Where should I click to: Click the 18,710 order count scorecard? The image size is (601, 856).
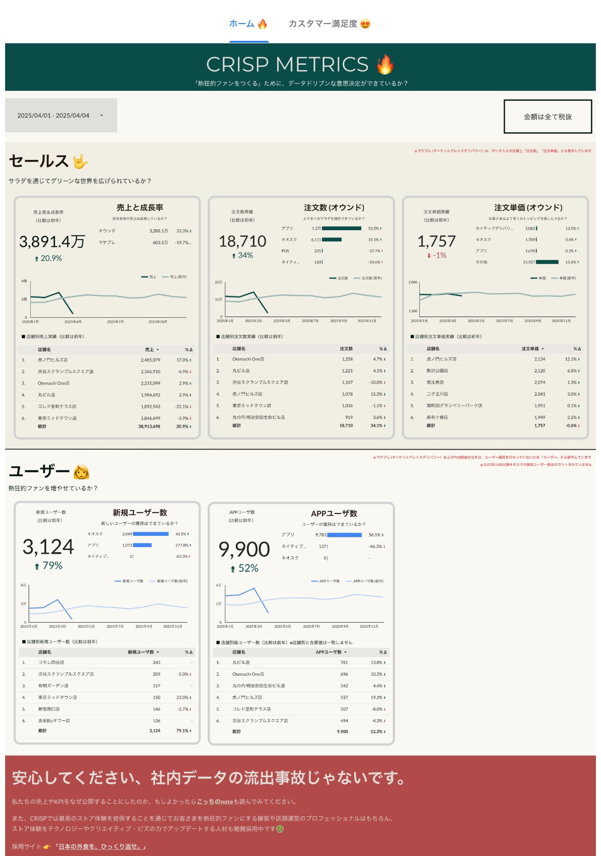pyautogui.click(x=243, y=241)
